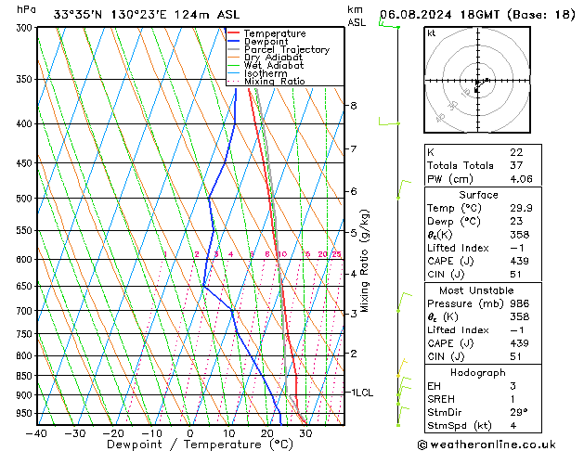Click the 8 km altitude label

tap(354, 106)
